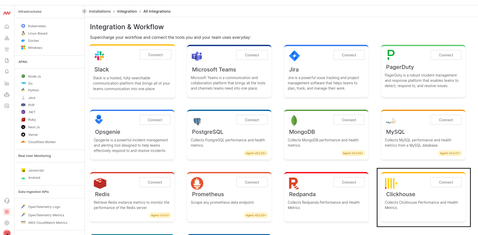This screenshot has height=235, width=478.
Task: Open AWS CloudWatch Metrics entry
Action: point(48,223)
